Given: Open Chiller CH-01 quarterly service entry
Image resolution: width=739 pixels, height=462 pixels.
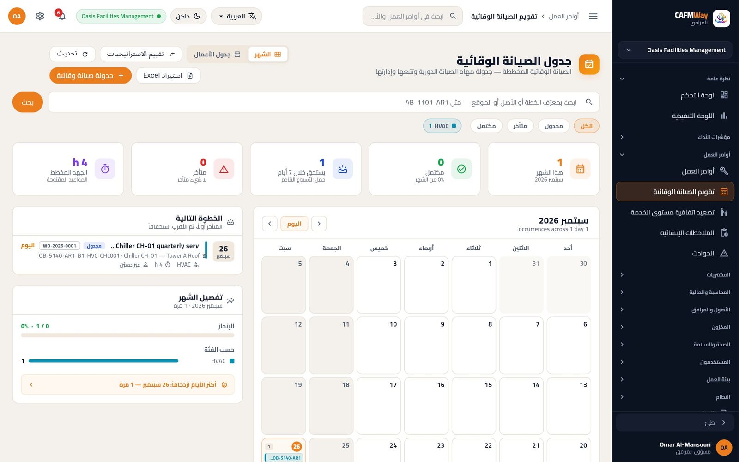Looking at the screenshot, I should [127, 255].
